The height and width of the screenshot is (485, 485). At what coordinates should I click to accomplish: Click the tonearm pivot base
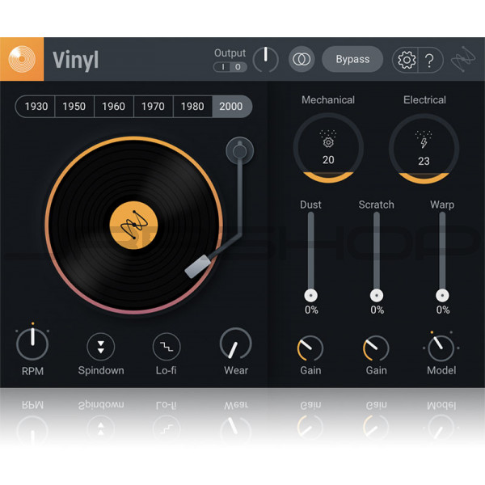[240, 150]
